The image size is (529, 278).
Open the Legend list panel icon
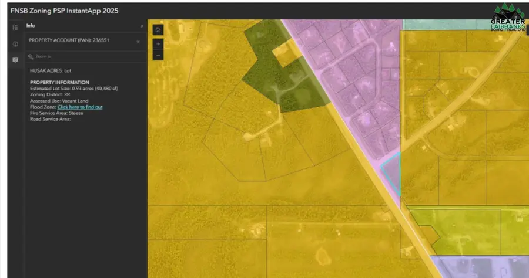pos(15,28)
